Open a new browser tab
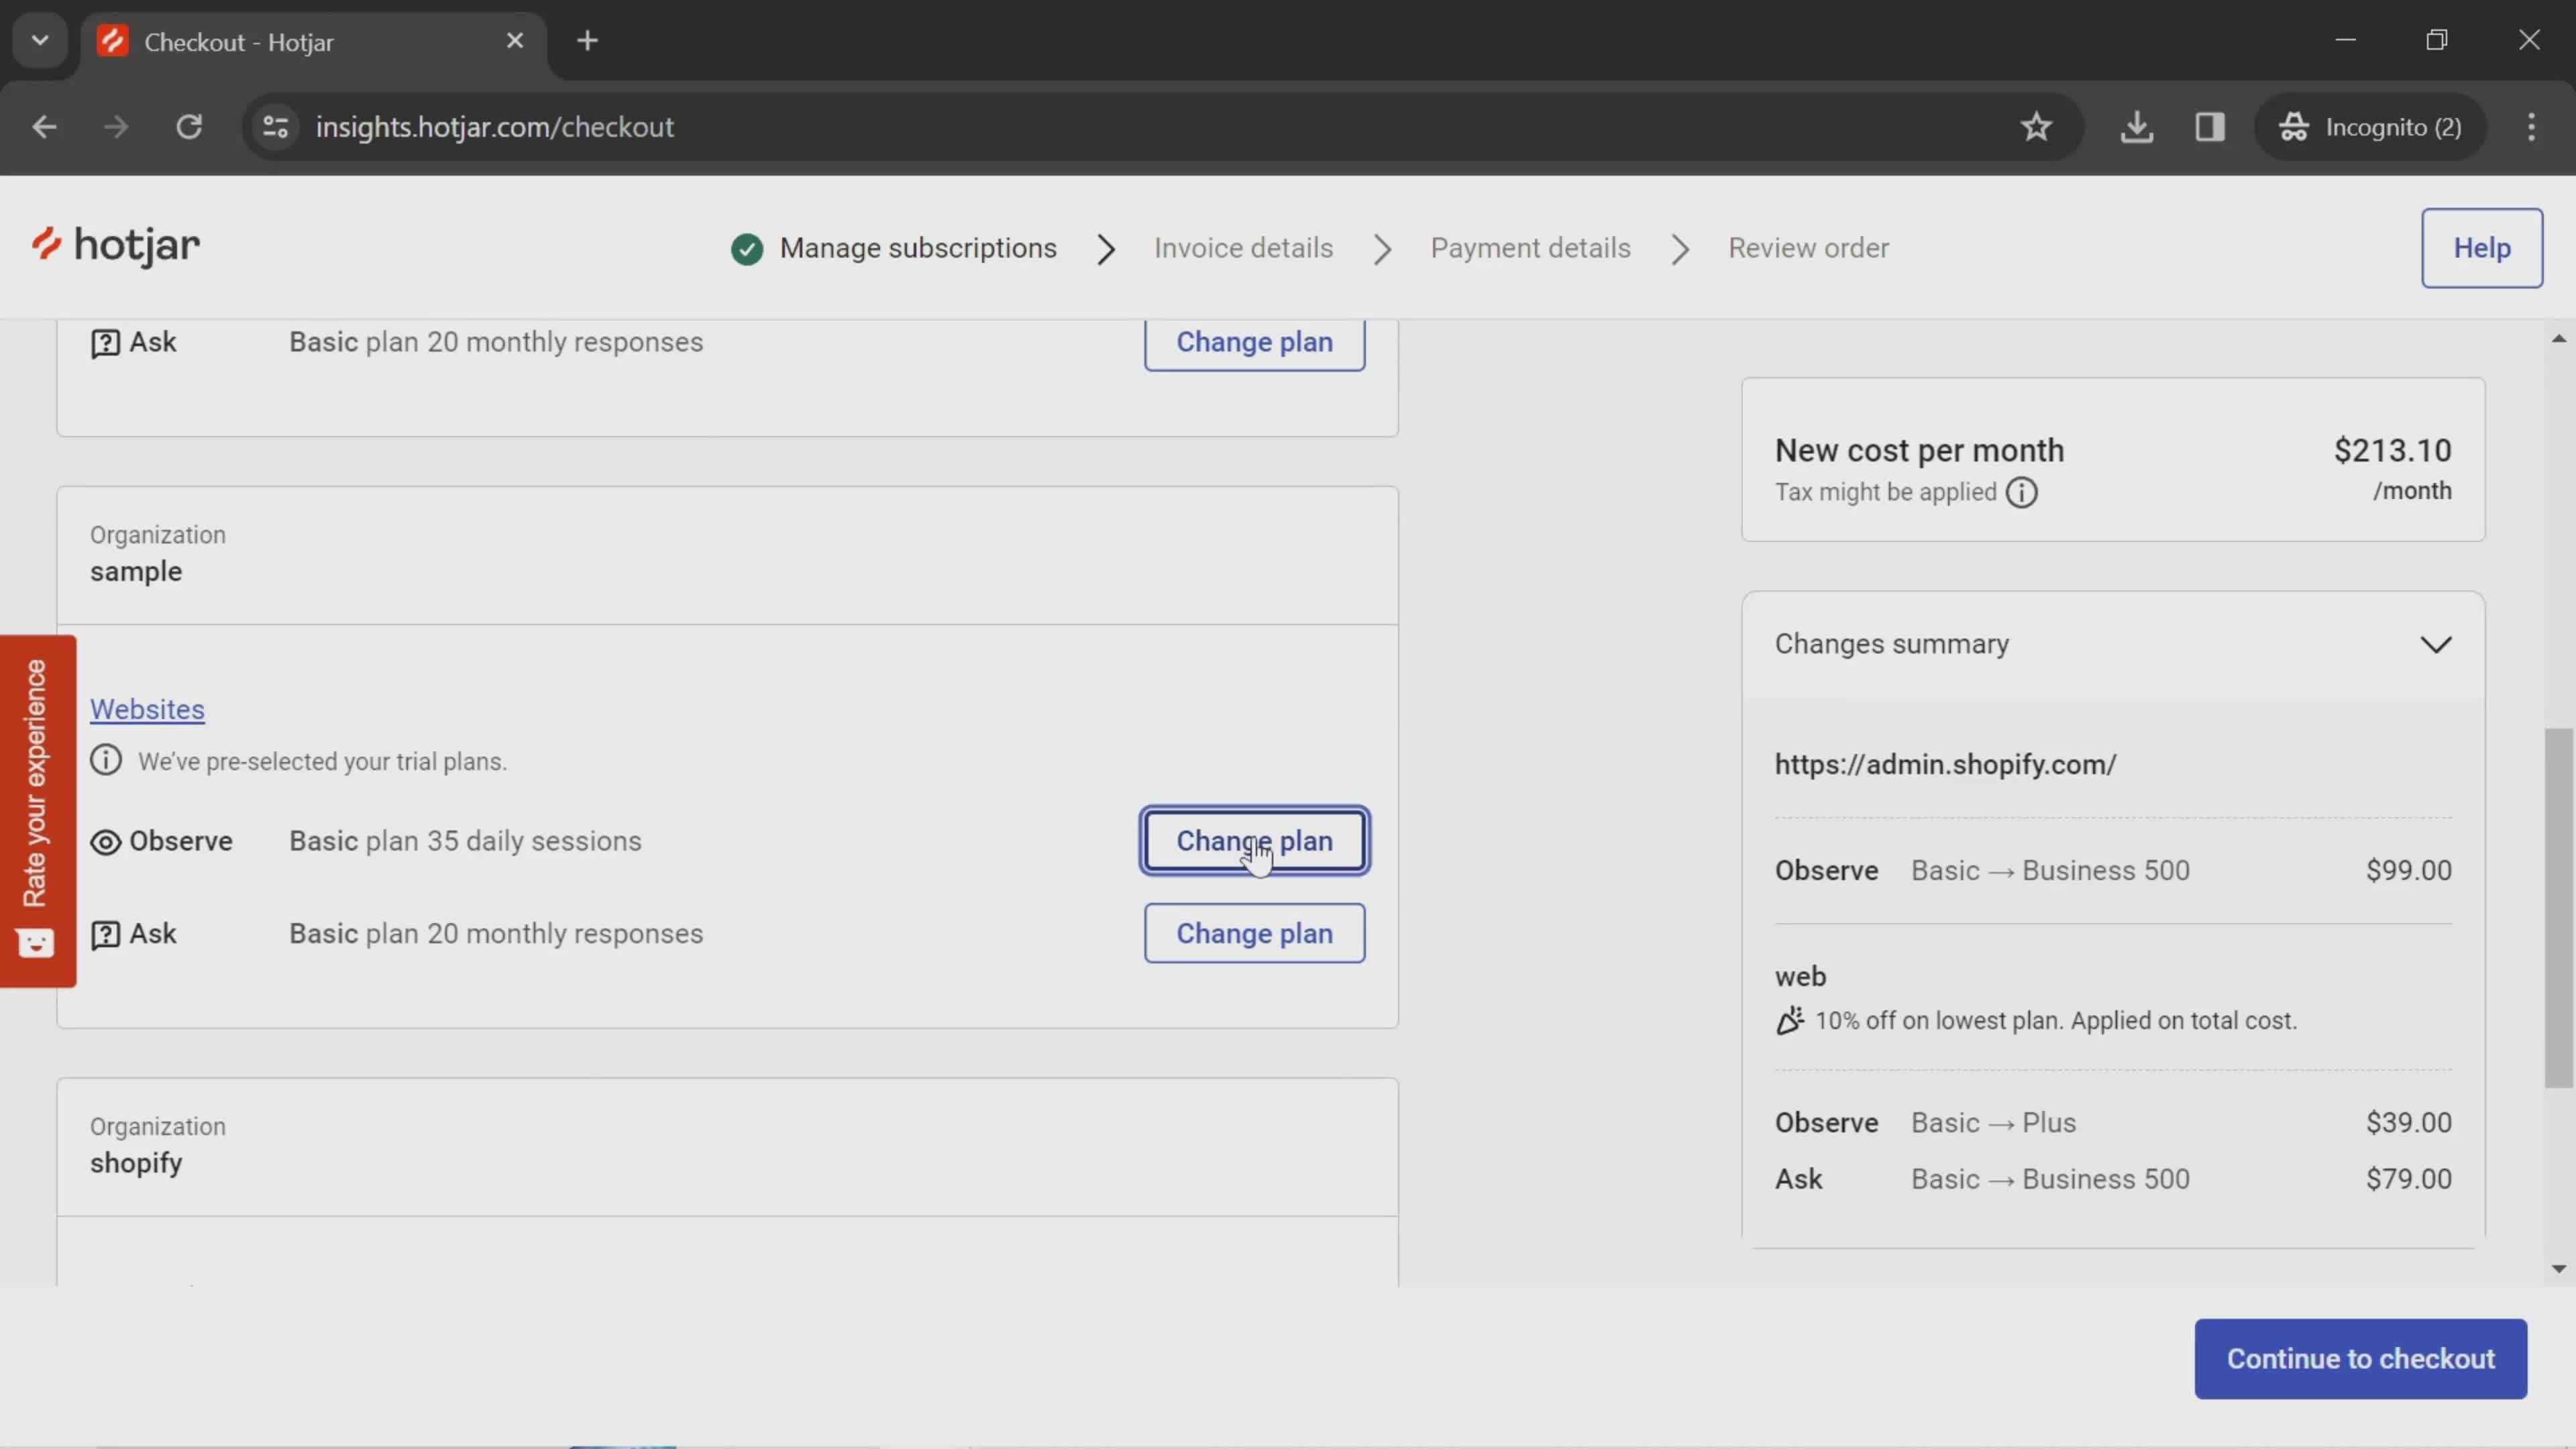Image resolution: width=2576 pixels, height=1449 pixels. [587, 41]
